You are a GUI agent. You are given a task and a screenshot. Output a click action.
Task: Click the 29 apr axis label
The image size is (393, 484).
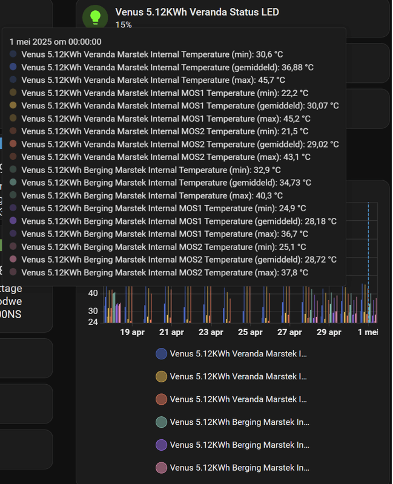point(329,332)
